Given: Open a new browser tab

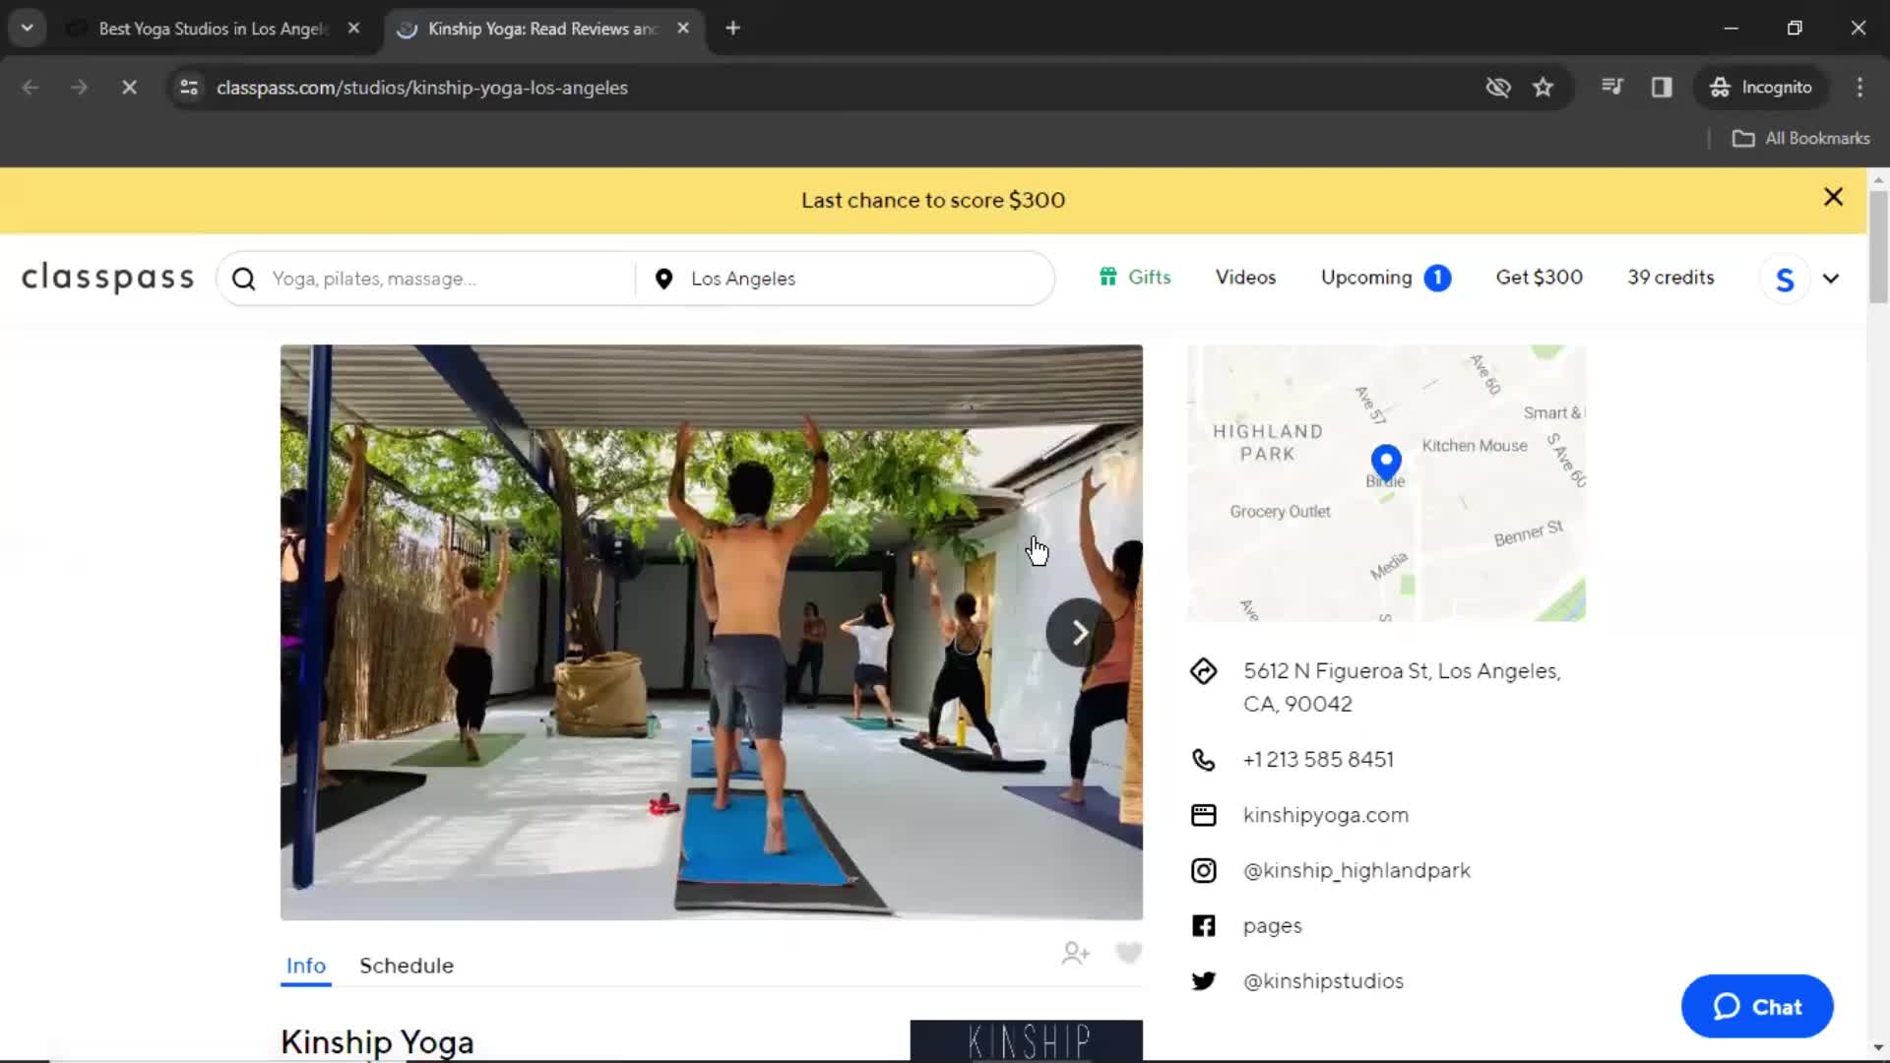Looking at the screenshot, I should coord(732,29).
